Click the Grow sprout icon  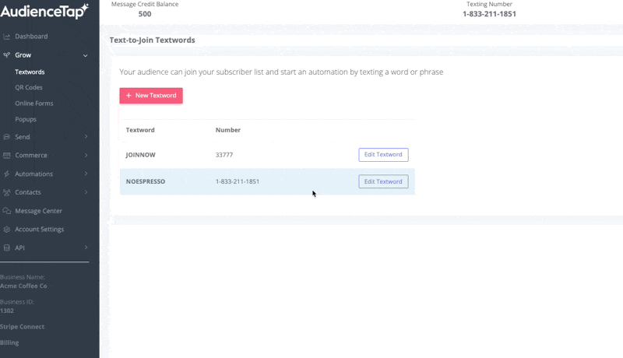pos(6,55)
